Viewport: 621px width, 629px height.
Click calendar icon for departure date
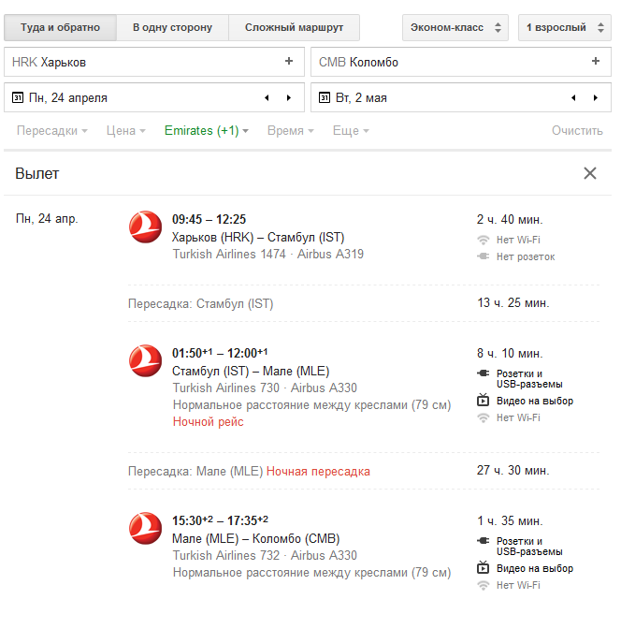pos(18,97)
